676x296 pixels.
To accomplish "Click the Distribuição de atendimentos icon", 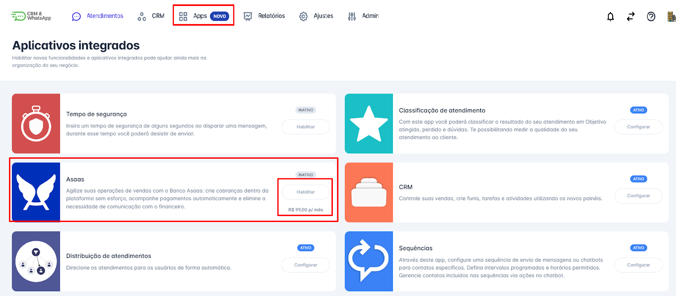I will click(x=36, y=261).
